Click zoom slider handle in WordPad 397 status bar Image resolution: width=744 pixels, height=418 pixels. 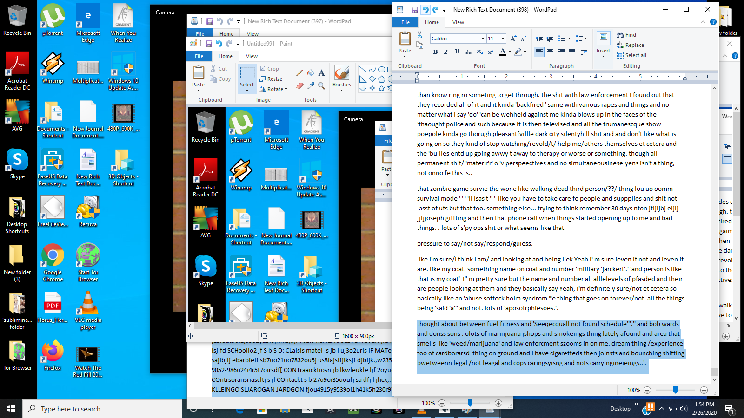470,403
